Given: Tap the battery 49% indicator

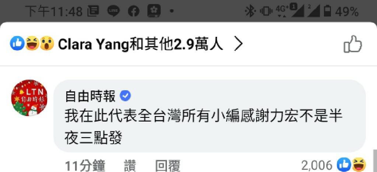Looking at the screenshot, I should [341, 11].
